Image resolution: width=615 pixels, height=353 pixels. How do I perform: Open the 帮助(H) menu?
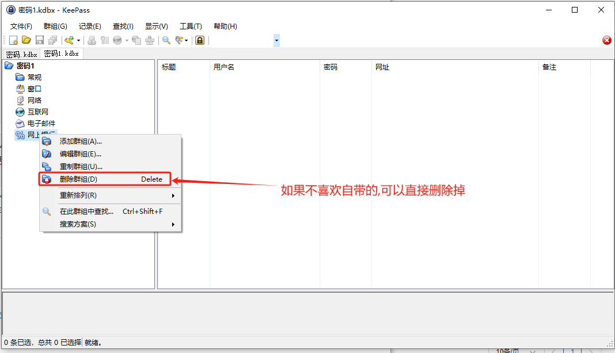point(225,26)
